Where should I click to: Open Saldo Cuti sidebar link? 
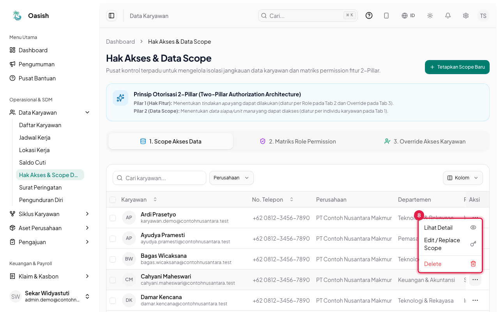click(x=50, y=163)
